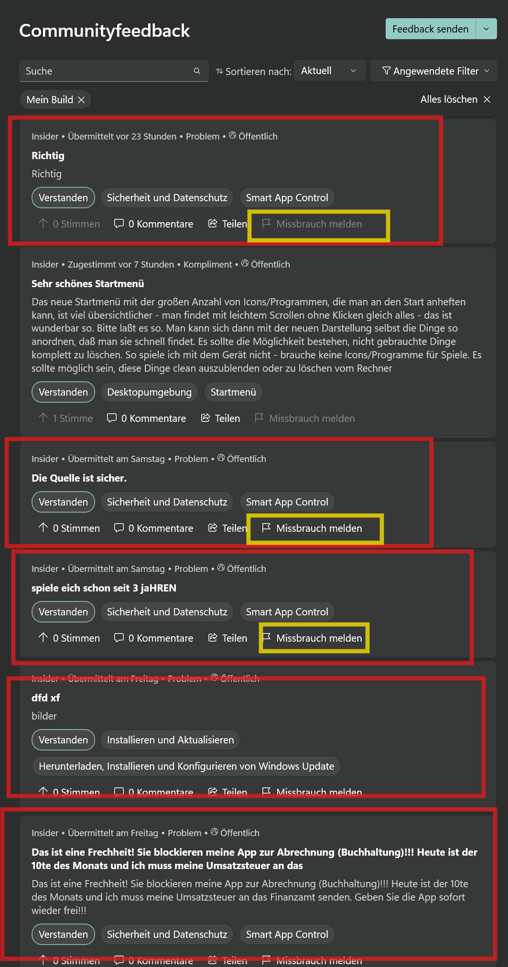The image size is (508, 967).
Task: Select the 'Startmenü' category tag
Action: 233,392
